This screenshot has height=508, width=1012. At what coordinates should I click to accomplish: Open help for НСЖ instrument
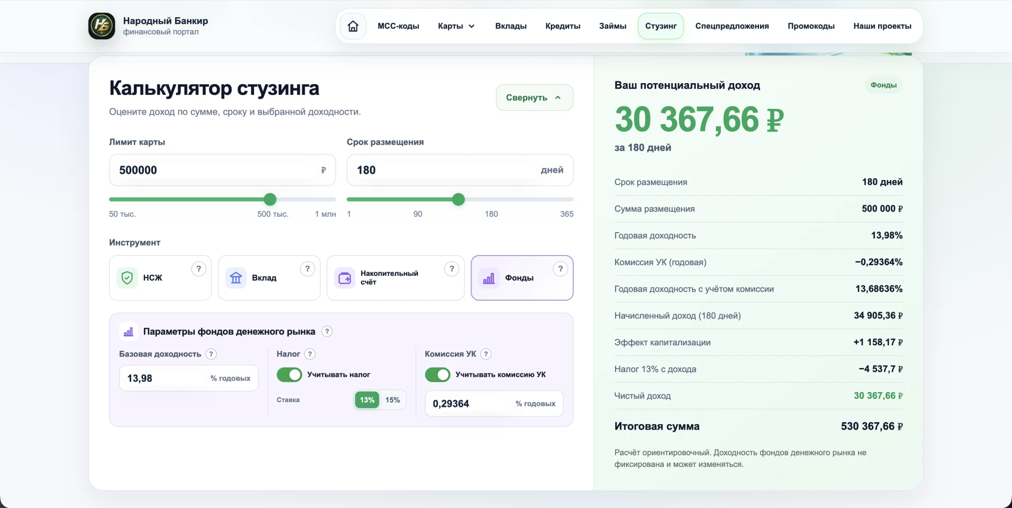199,269
